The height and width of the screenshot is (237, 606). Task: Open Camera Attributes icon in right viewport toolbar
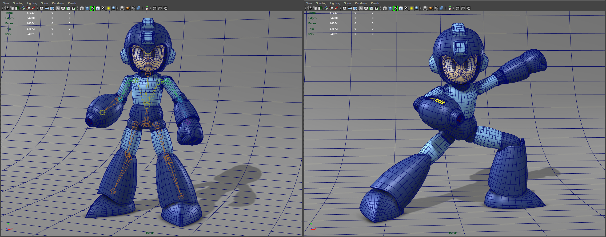tap(315, 8)
